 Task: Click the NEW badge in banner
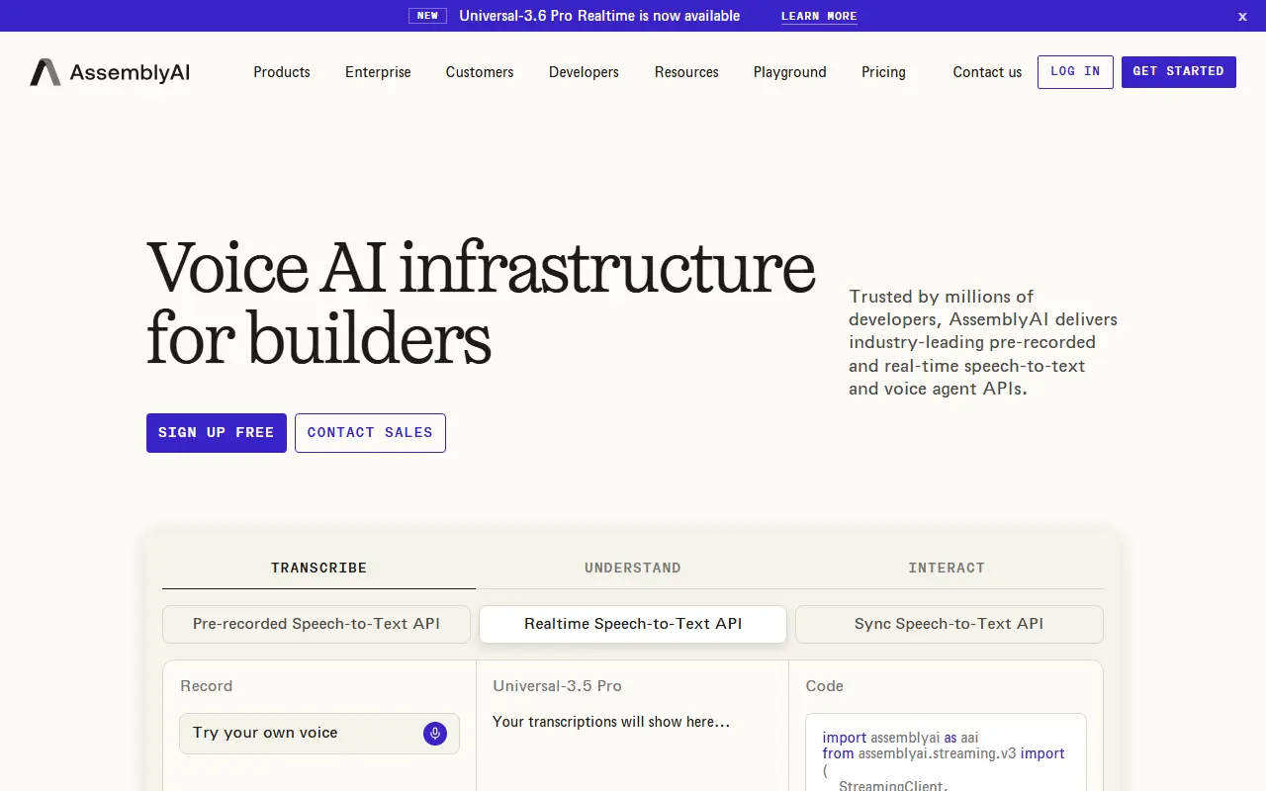(427, 16)
